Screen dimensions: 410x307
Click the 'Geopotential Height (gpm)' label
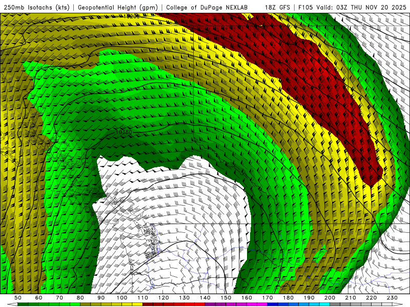pos(118,8)
